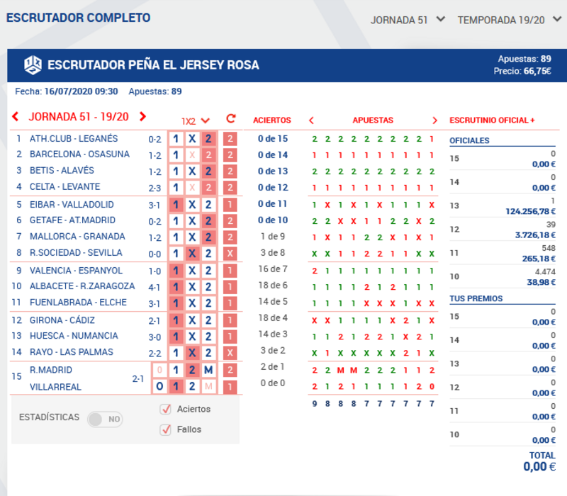Set 2 for R.SOCIEDAD - SEVILLA
Image resolution: width=567 pixels, height=496 pixels.
pyautogui.click(x=208, y=254)
